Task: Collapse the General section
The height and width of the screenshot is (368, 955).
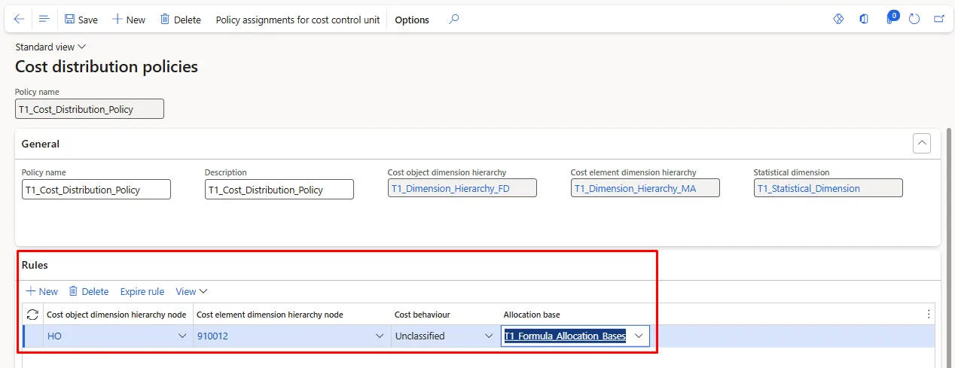Action: (921, 143)
